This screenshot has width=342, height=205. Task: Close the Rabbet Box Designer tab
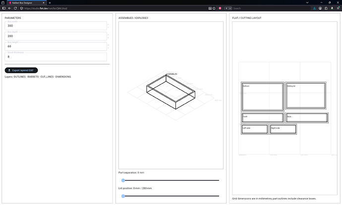44,3
